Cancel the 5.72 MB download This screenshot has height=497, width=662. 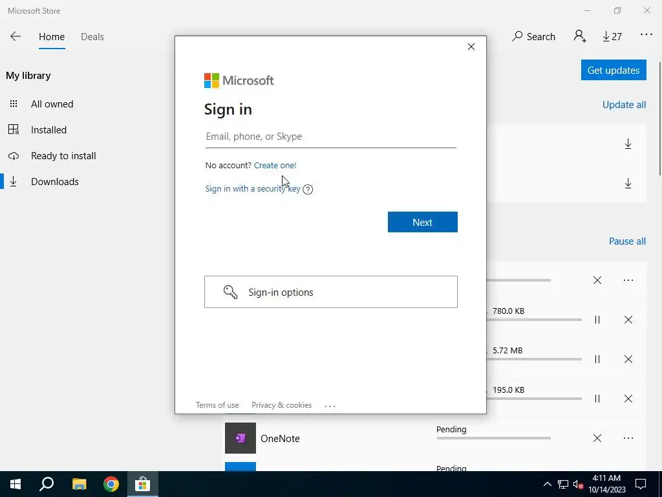pos(628,359)
